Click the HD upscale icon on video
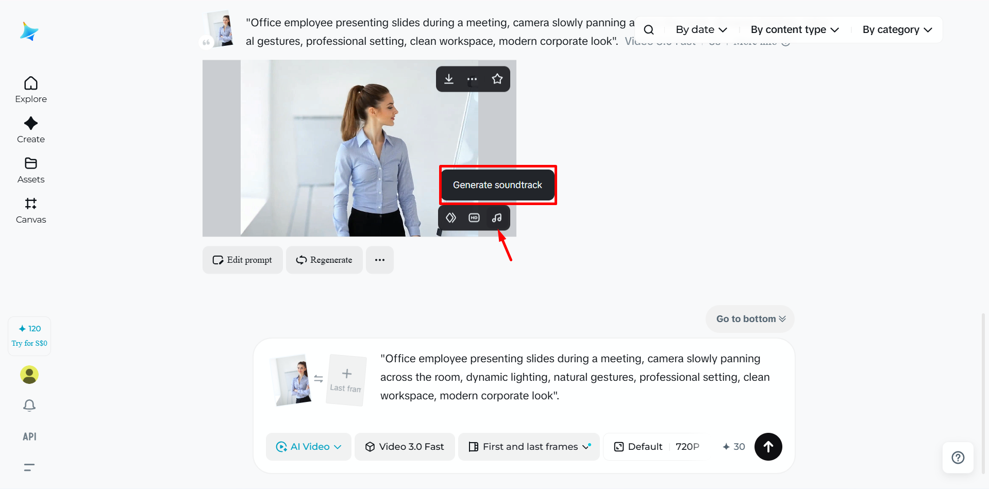This screenshot has height=489, width=989. [x=474, y=218]
